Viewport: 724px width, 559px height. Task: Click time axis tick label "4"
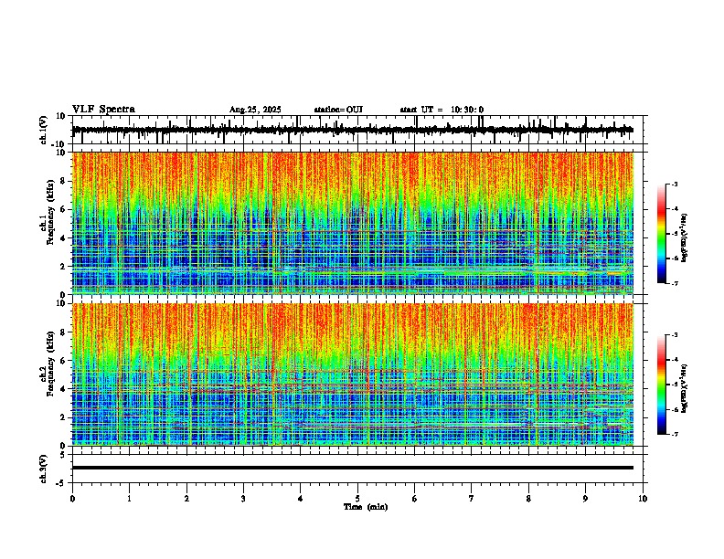point(301,499)
